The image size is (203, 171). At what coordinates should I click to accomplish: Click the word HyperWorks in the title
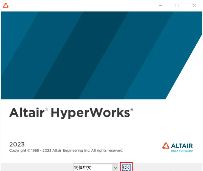(90, 113)
